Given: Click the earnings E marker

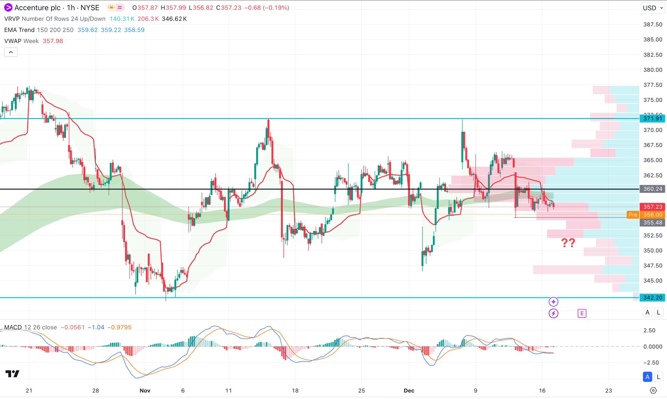Looking at the screenshot, I should tap(582, 313).
